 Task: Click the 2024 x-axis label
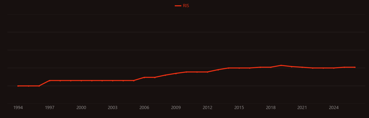click(x=334, y=108)
